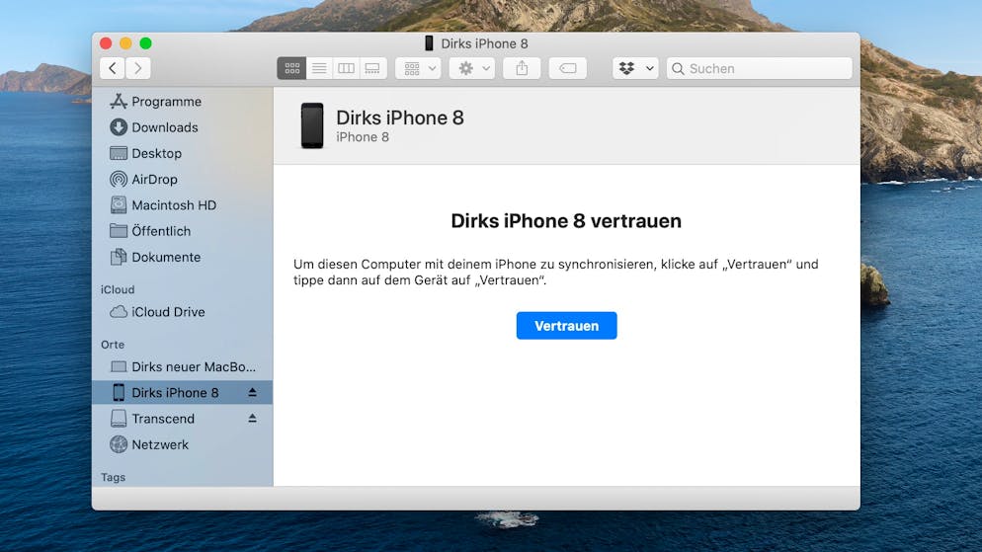This screenshot has height=552, width=982.
Task: Click the Tags section header
Action: pyautogui.click(x=114, y=478)
